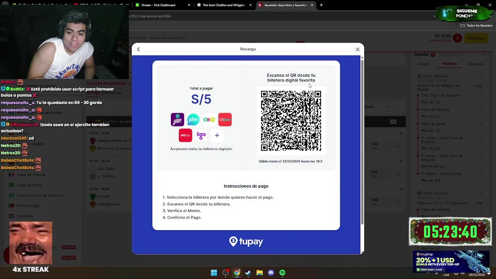Select the Sistema coupon tab
This screenshot has width=496, height=279.
pyautogui.click(x=475, y=64)
